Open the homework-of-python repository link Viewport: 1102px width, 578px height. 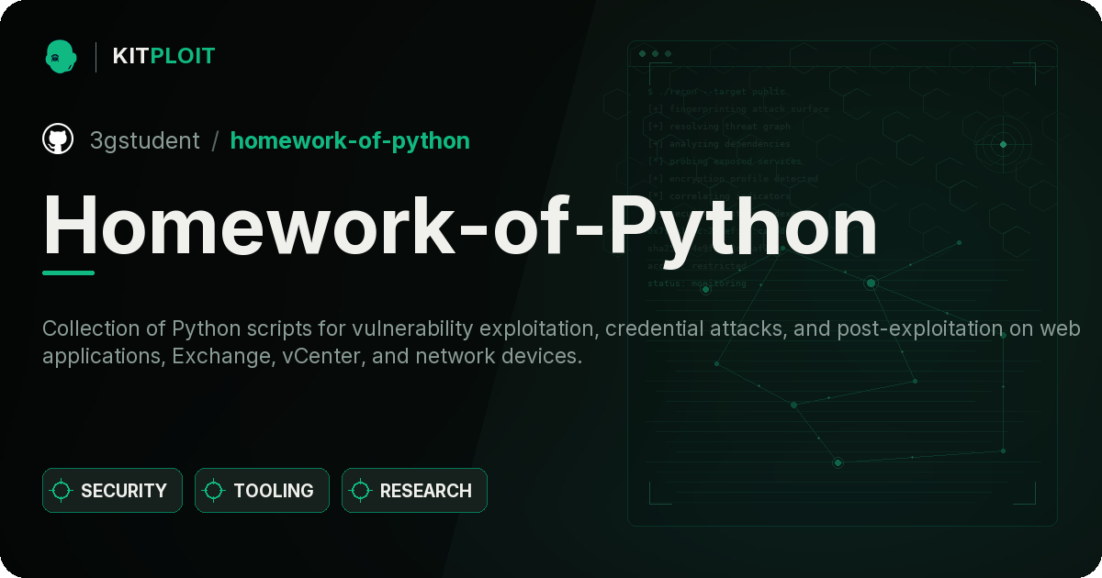350,140
